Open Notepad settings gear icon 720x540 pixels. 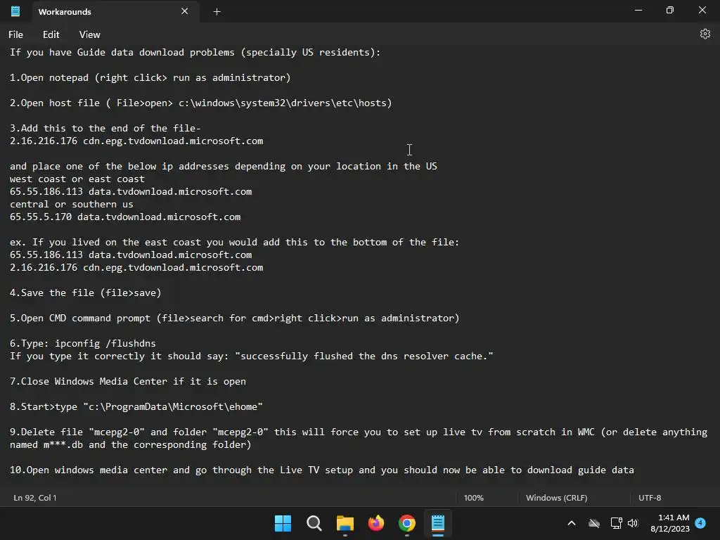705,34
